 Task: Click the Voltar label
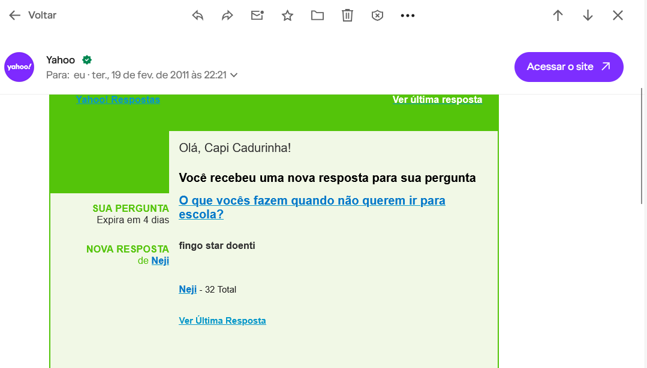click(42, 15)
